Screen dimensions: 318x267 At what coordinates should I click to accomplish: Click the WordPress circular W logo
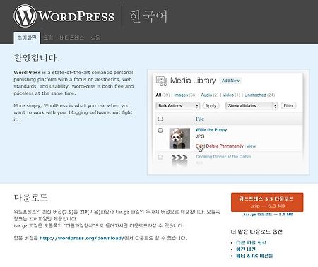pos(25,16)
